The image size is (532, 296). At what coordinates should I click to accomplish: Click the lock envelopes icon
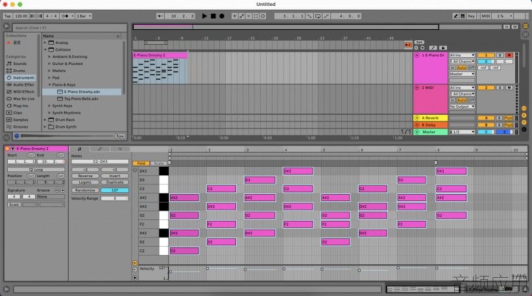coord(442,48)
